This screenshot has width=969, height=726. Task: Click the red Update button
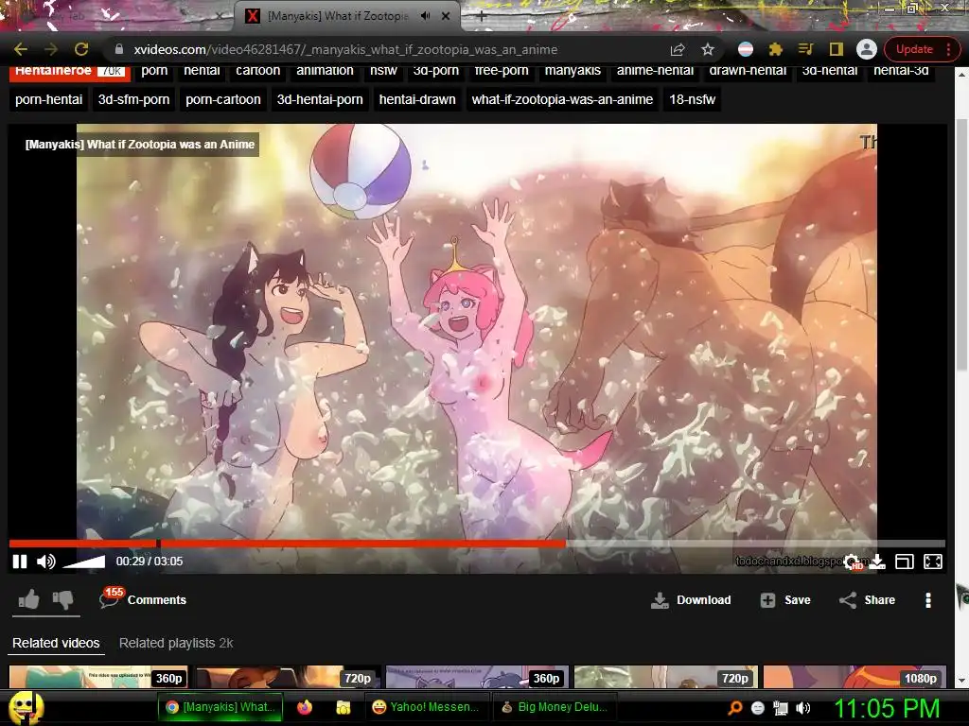coord(914,49)
